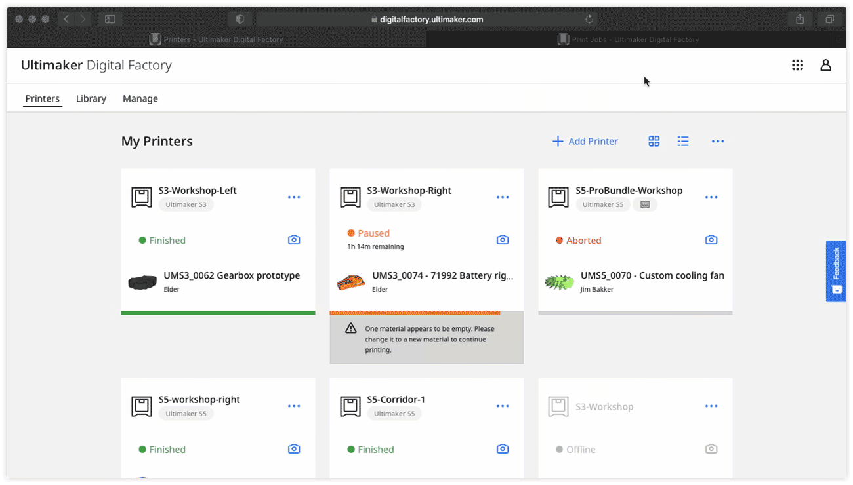Click the 'Aborted' status label
The image size is (853, 485).
pyautogui.click(x=584, y=241)
